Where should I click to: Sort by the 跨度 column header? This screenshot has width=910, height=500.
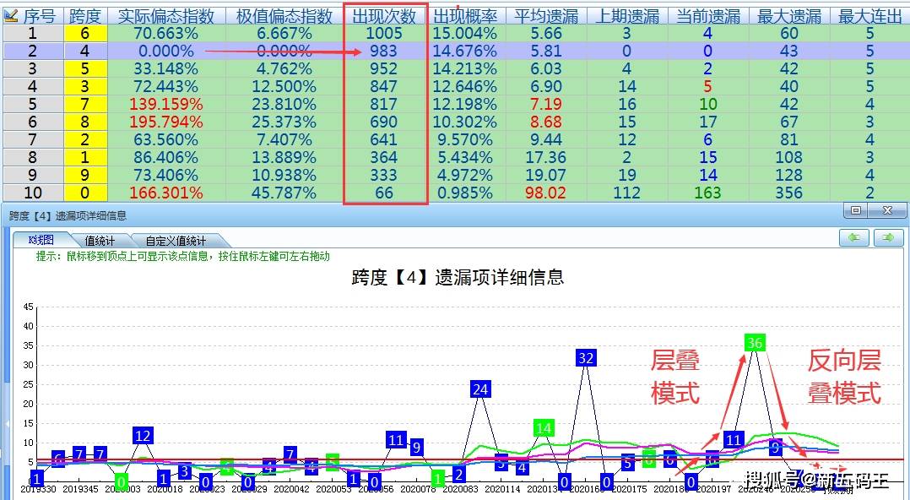[85, 16]
